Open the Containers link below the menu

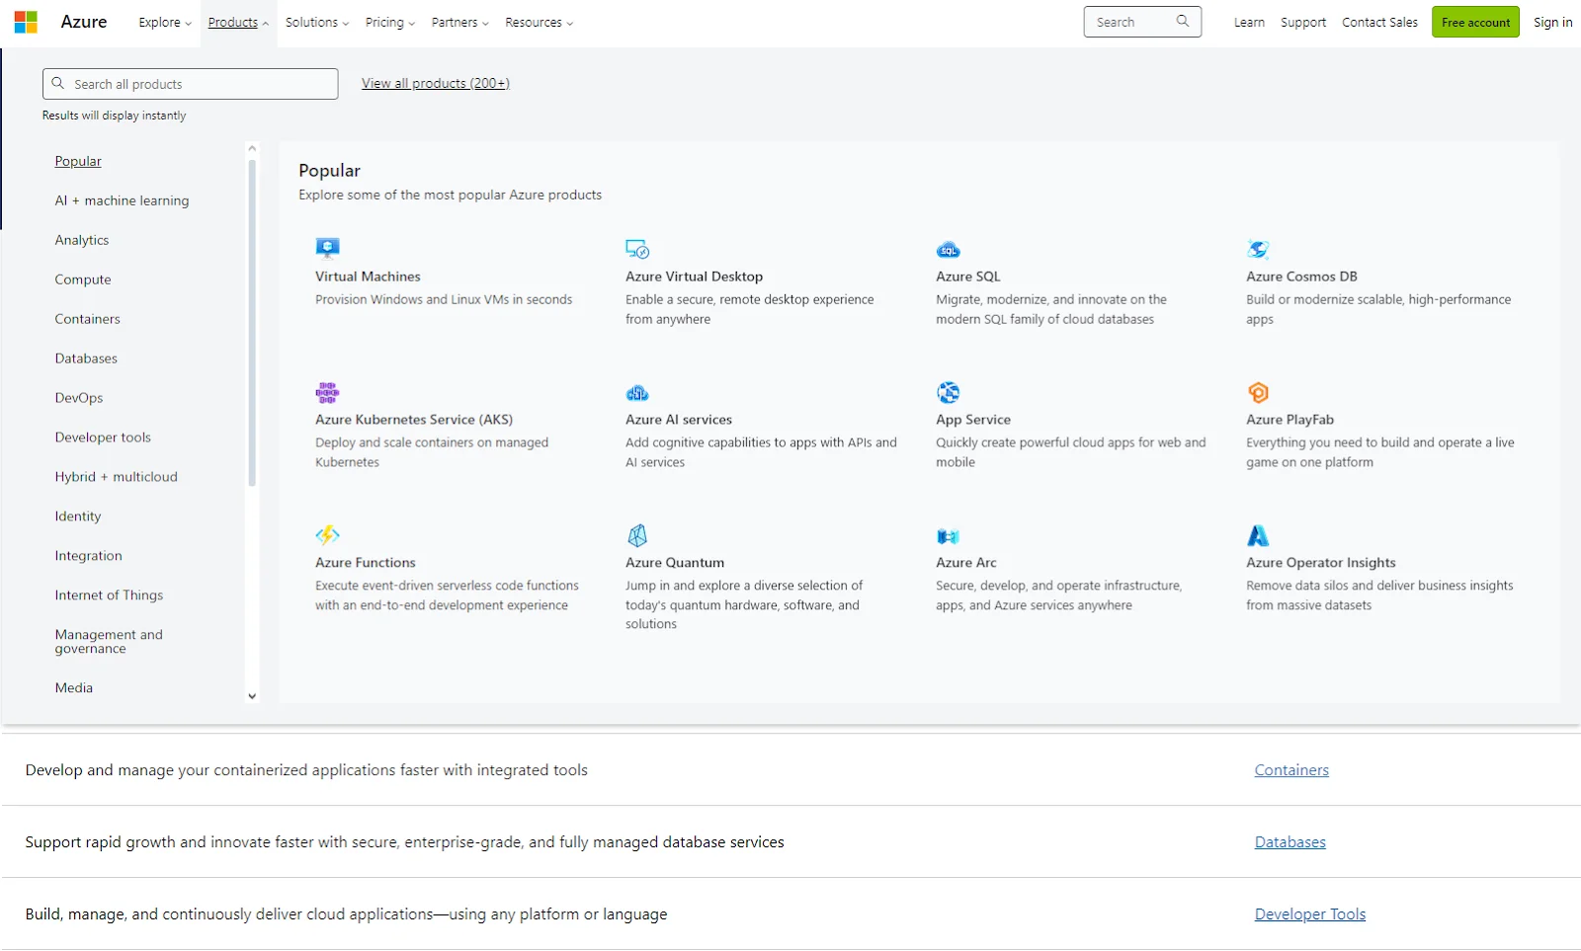pos(1291,770)
